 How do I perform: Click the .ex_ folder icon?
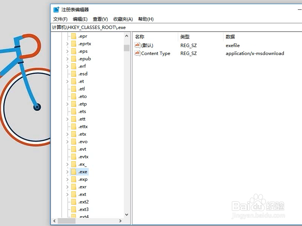(74, 164)
